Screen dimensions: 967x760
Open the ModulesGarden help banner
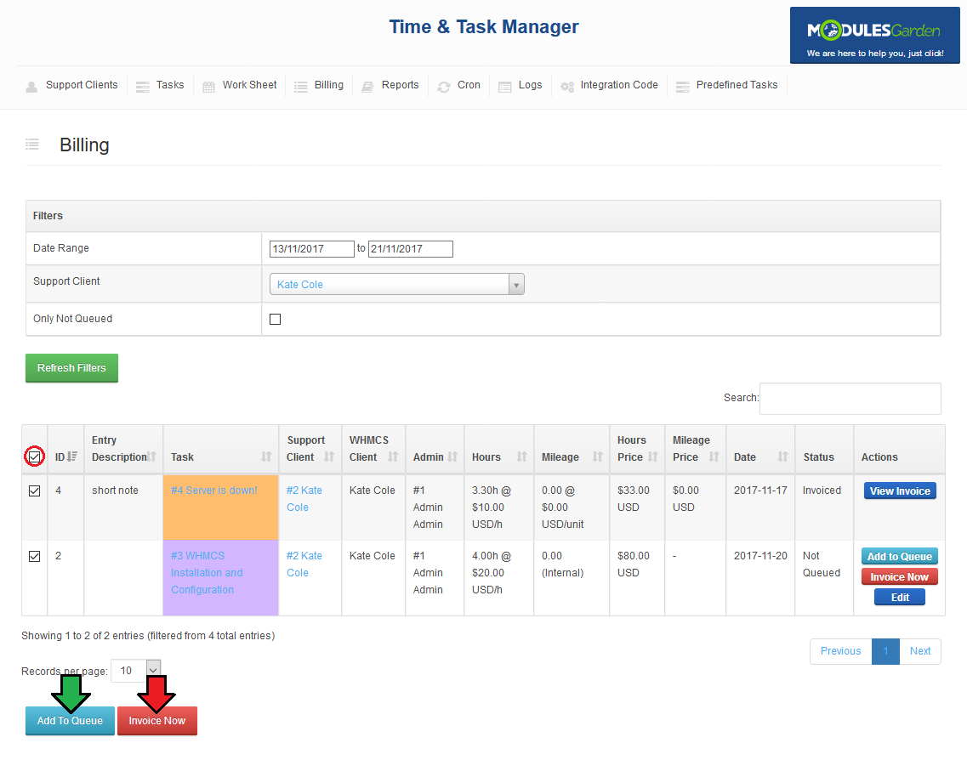pos(874,35)
